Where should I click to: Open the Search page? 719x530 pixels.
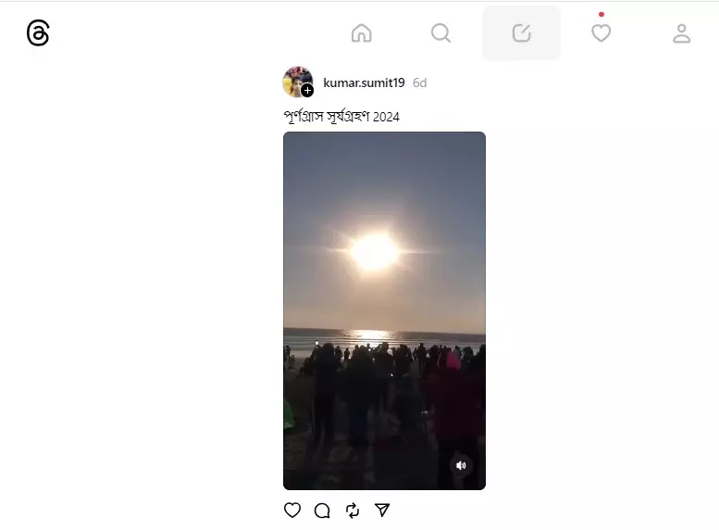440,33
